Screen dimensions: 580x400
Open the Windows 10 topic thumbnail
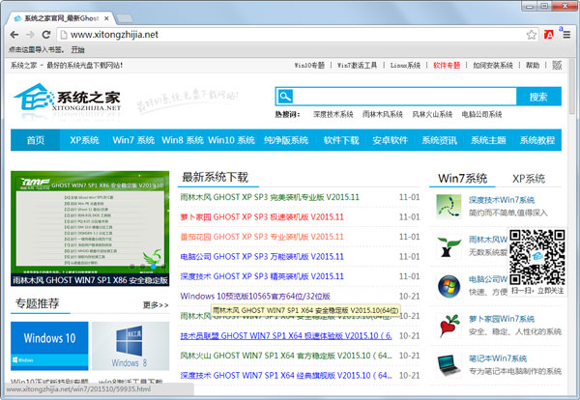click(x=49, y=346)
